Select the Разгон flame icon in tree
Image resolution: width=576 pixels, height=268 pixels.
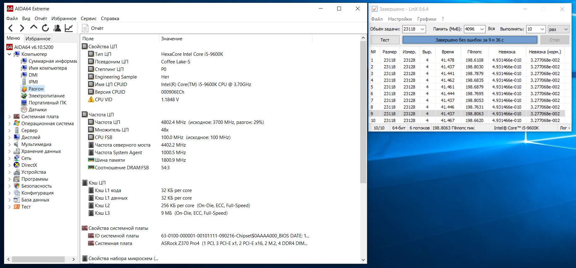click(24, 89)
